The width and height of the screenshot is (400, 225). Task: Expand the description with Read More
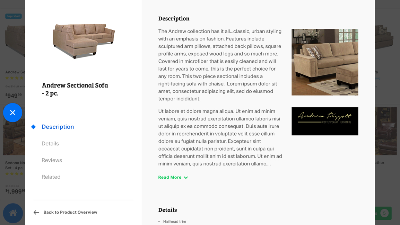(170, 177)
